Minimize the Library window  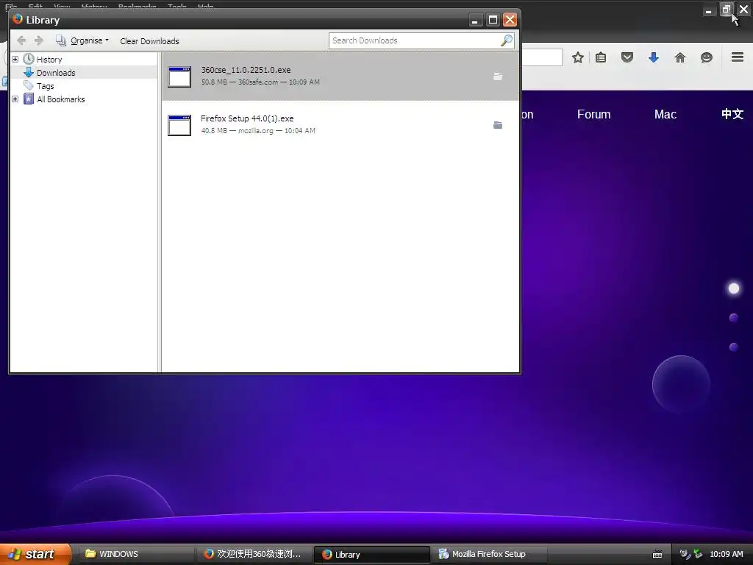(x=475, y=20)
